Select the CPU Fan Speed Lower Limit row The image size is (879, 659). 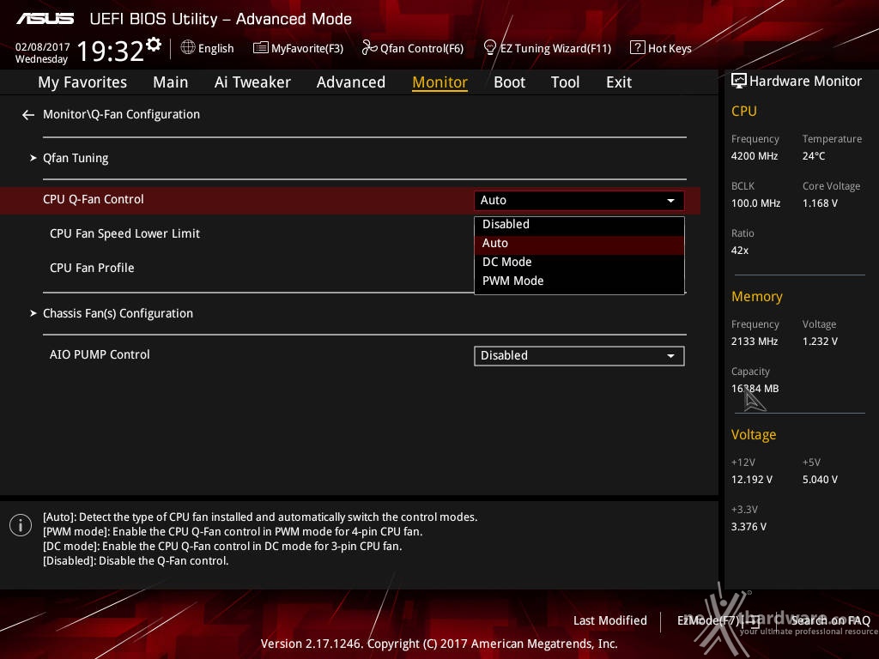click(x=124, y=233)
